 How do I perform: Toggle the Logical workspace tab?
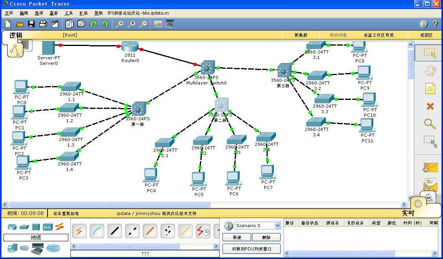point(16,35)
